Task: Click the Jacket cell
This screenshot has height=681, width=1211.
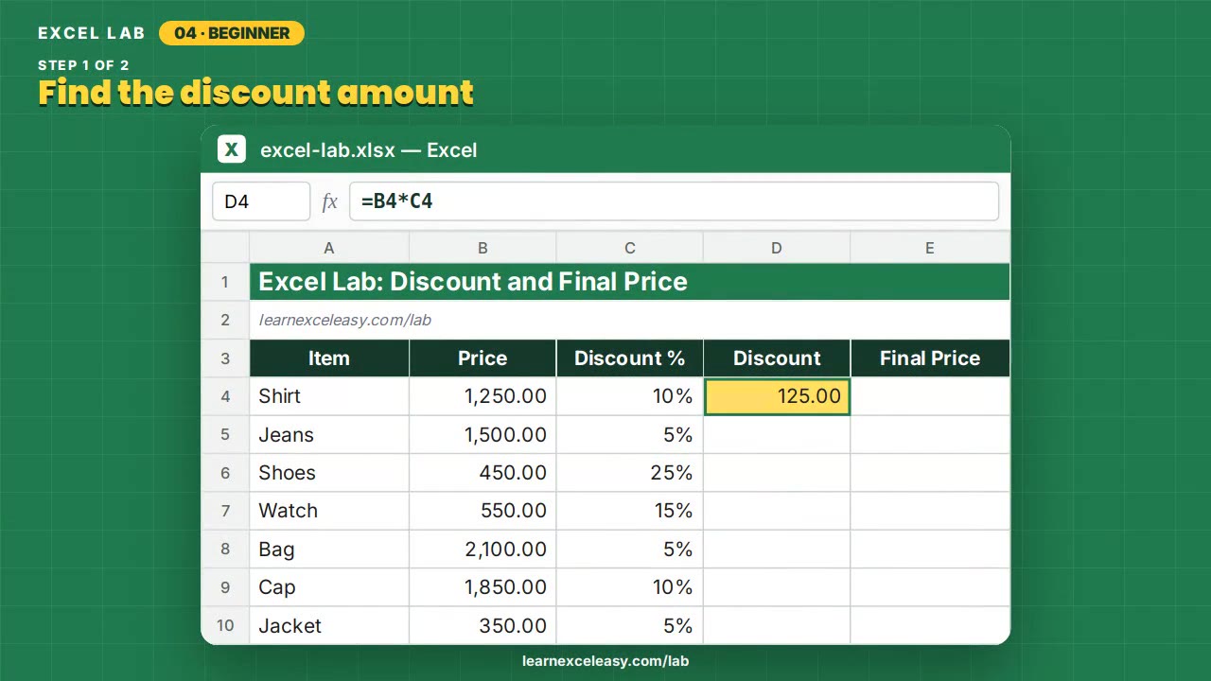Action: point(329,625)
